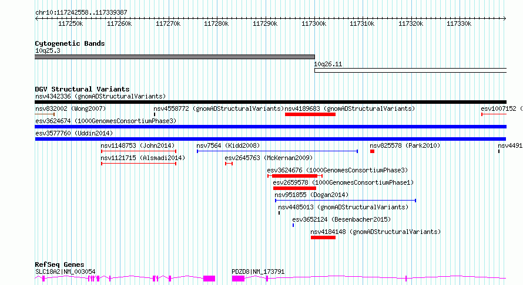523x285 pixels.
Task: Open esv3652124 (Besenbacher2015) label
Action: (341, 219)
